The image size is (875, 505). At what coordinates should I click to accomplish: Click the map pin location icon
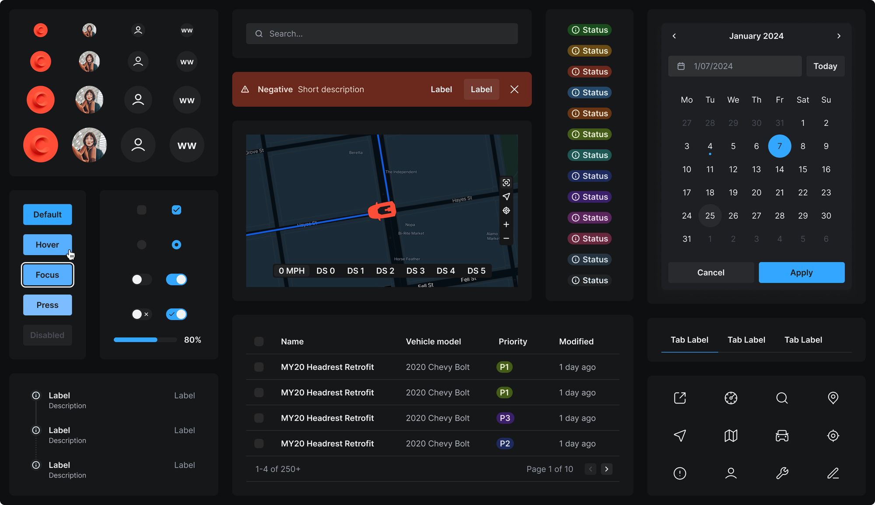pos(833,398)
